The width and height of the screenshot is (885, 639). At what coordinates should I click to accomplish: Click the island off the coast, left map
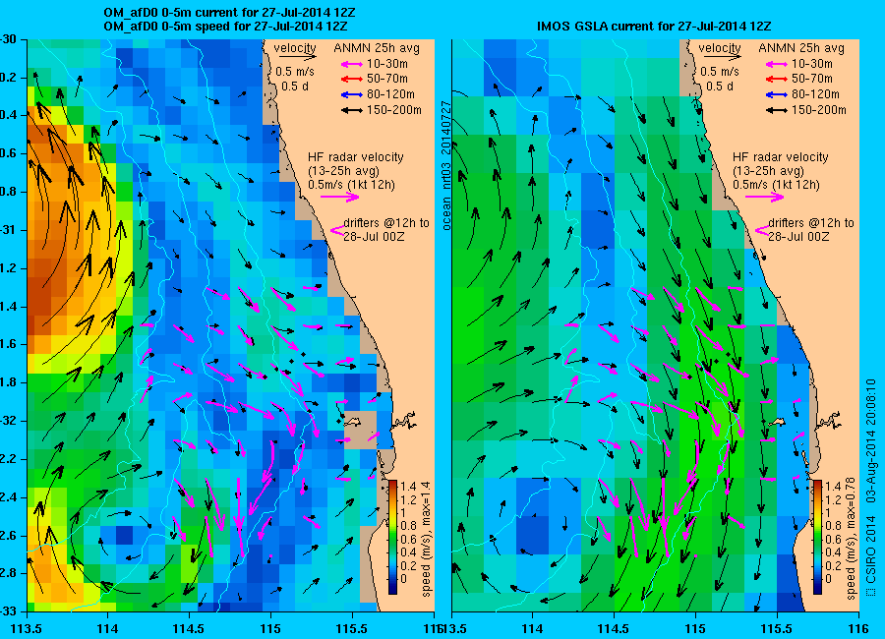353,422
